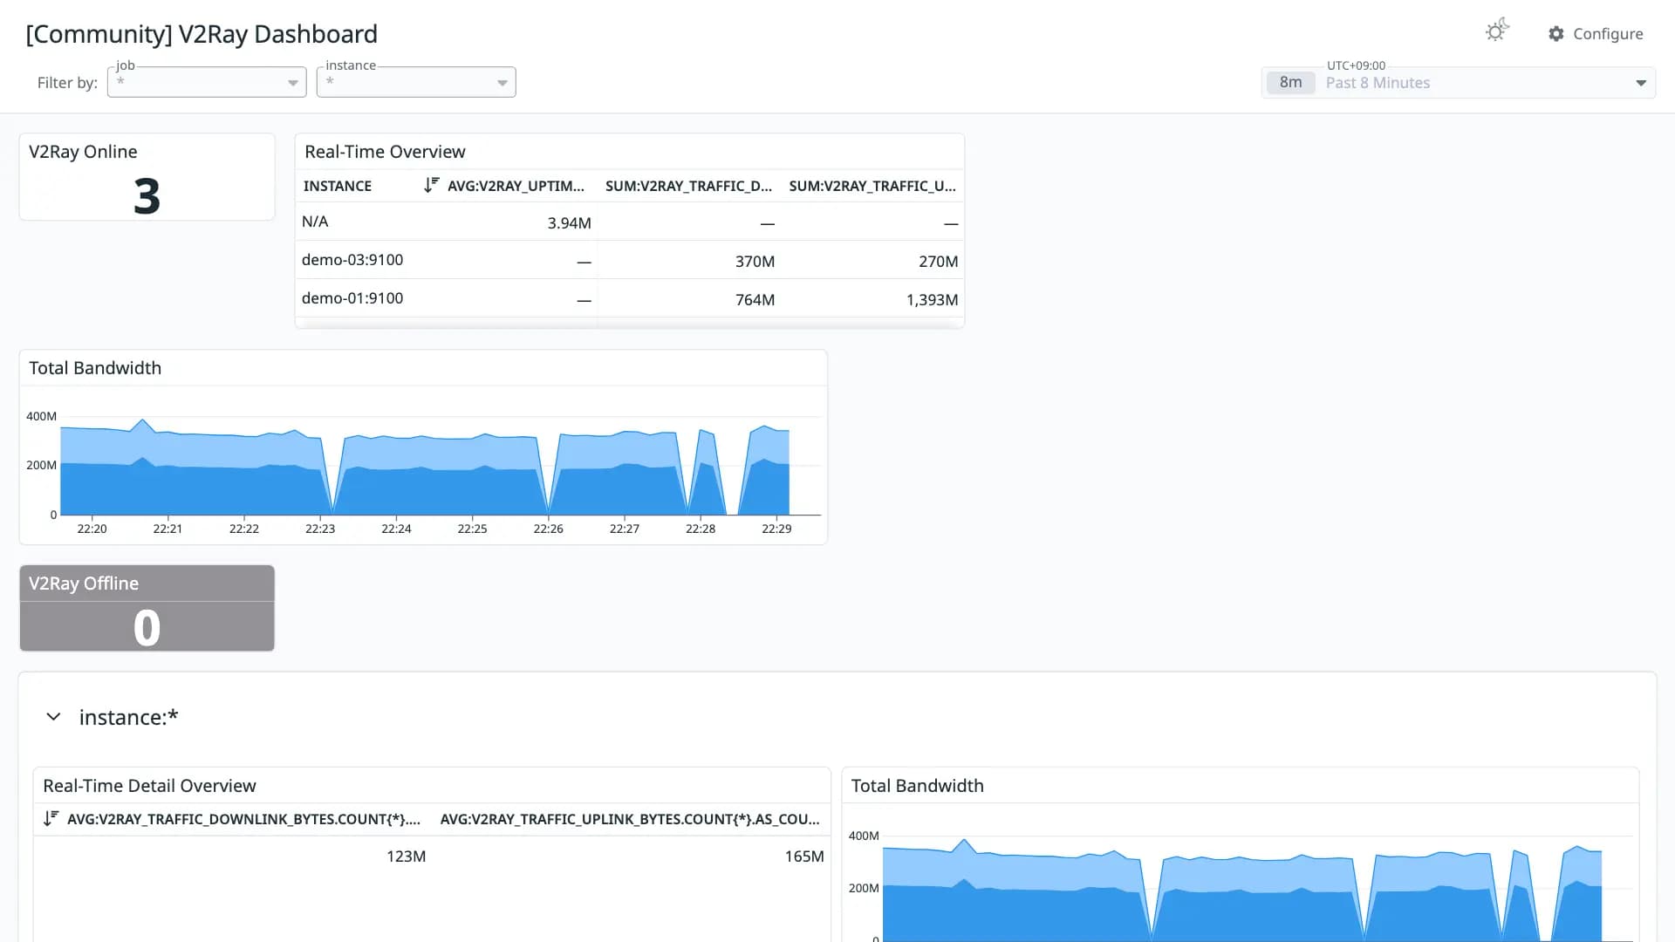Click the upper Total Bandwidth widget title
Viewport: 1675px width, 942px height.
click(95, 368)
